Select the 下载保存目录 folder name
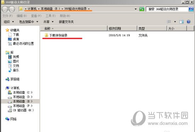This screenshot has height=132, width=195. coord(58,35)
